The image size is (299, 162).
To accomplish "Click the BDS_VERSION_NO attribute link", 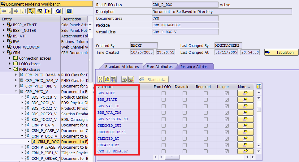I will pos(113,119).
